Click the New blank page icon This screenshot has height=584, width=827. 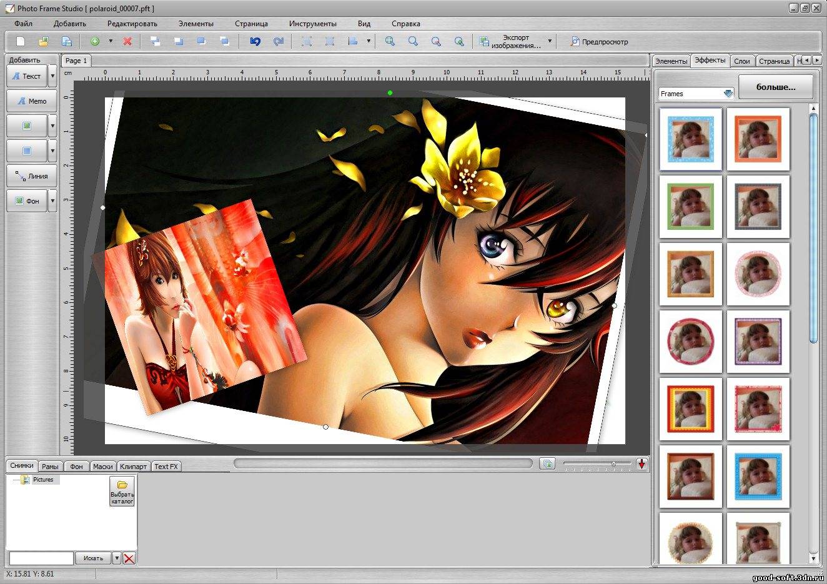[x=21, y=41]
